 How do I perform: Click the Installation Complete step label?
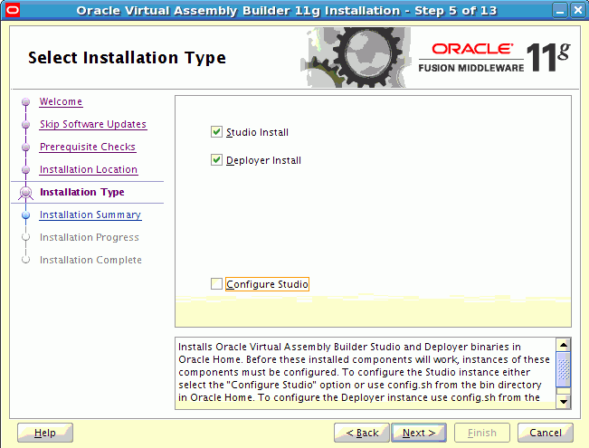click(90, 260)
